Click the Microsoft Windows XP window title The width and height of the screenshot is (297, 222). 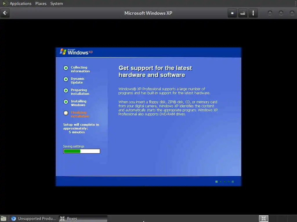pos(148,13)
